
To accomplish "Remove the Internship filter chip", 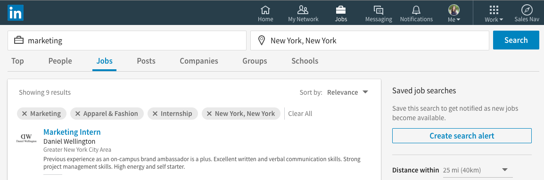I will point(155,114).
